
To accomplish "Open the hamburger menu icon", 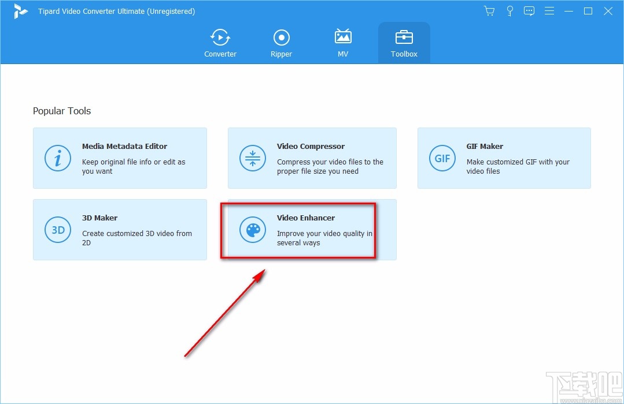I will click(549, 11).
